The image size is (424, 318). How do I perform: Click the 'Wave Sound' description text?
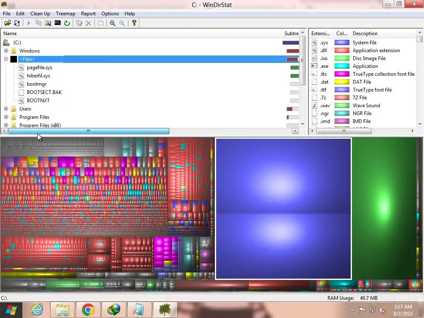click(366, 106)
